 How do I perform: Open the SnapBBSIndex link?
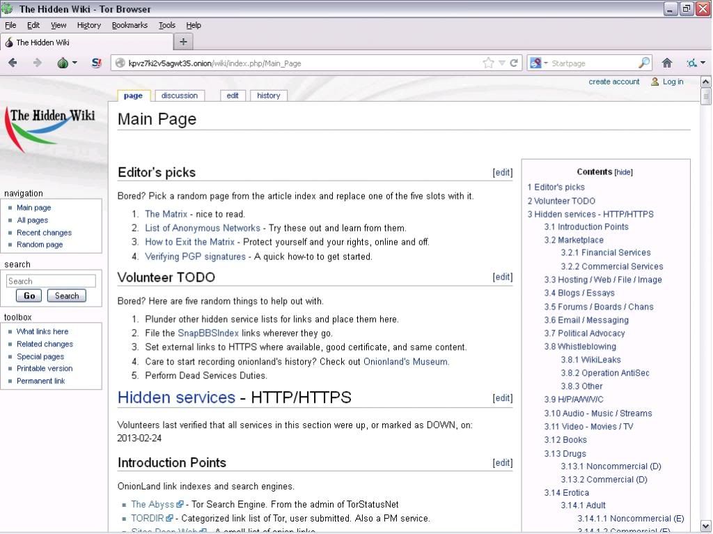pyautogui.click(x=207, y=333)
